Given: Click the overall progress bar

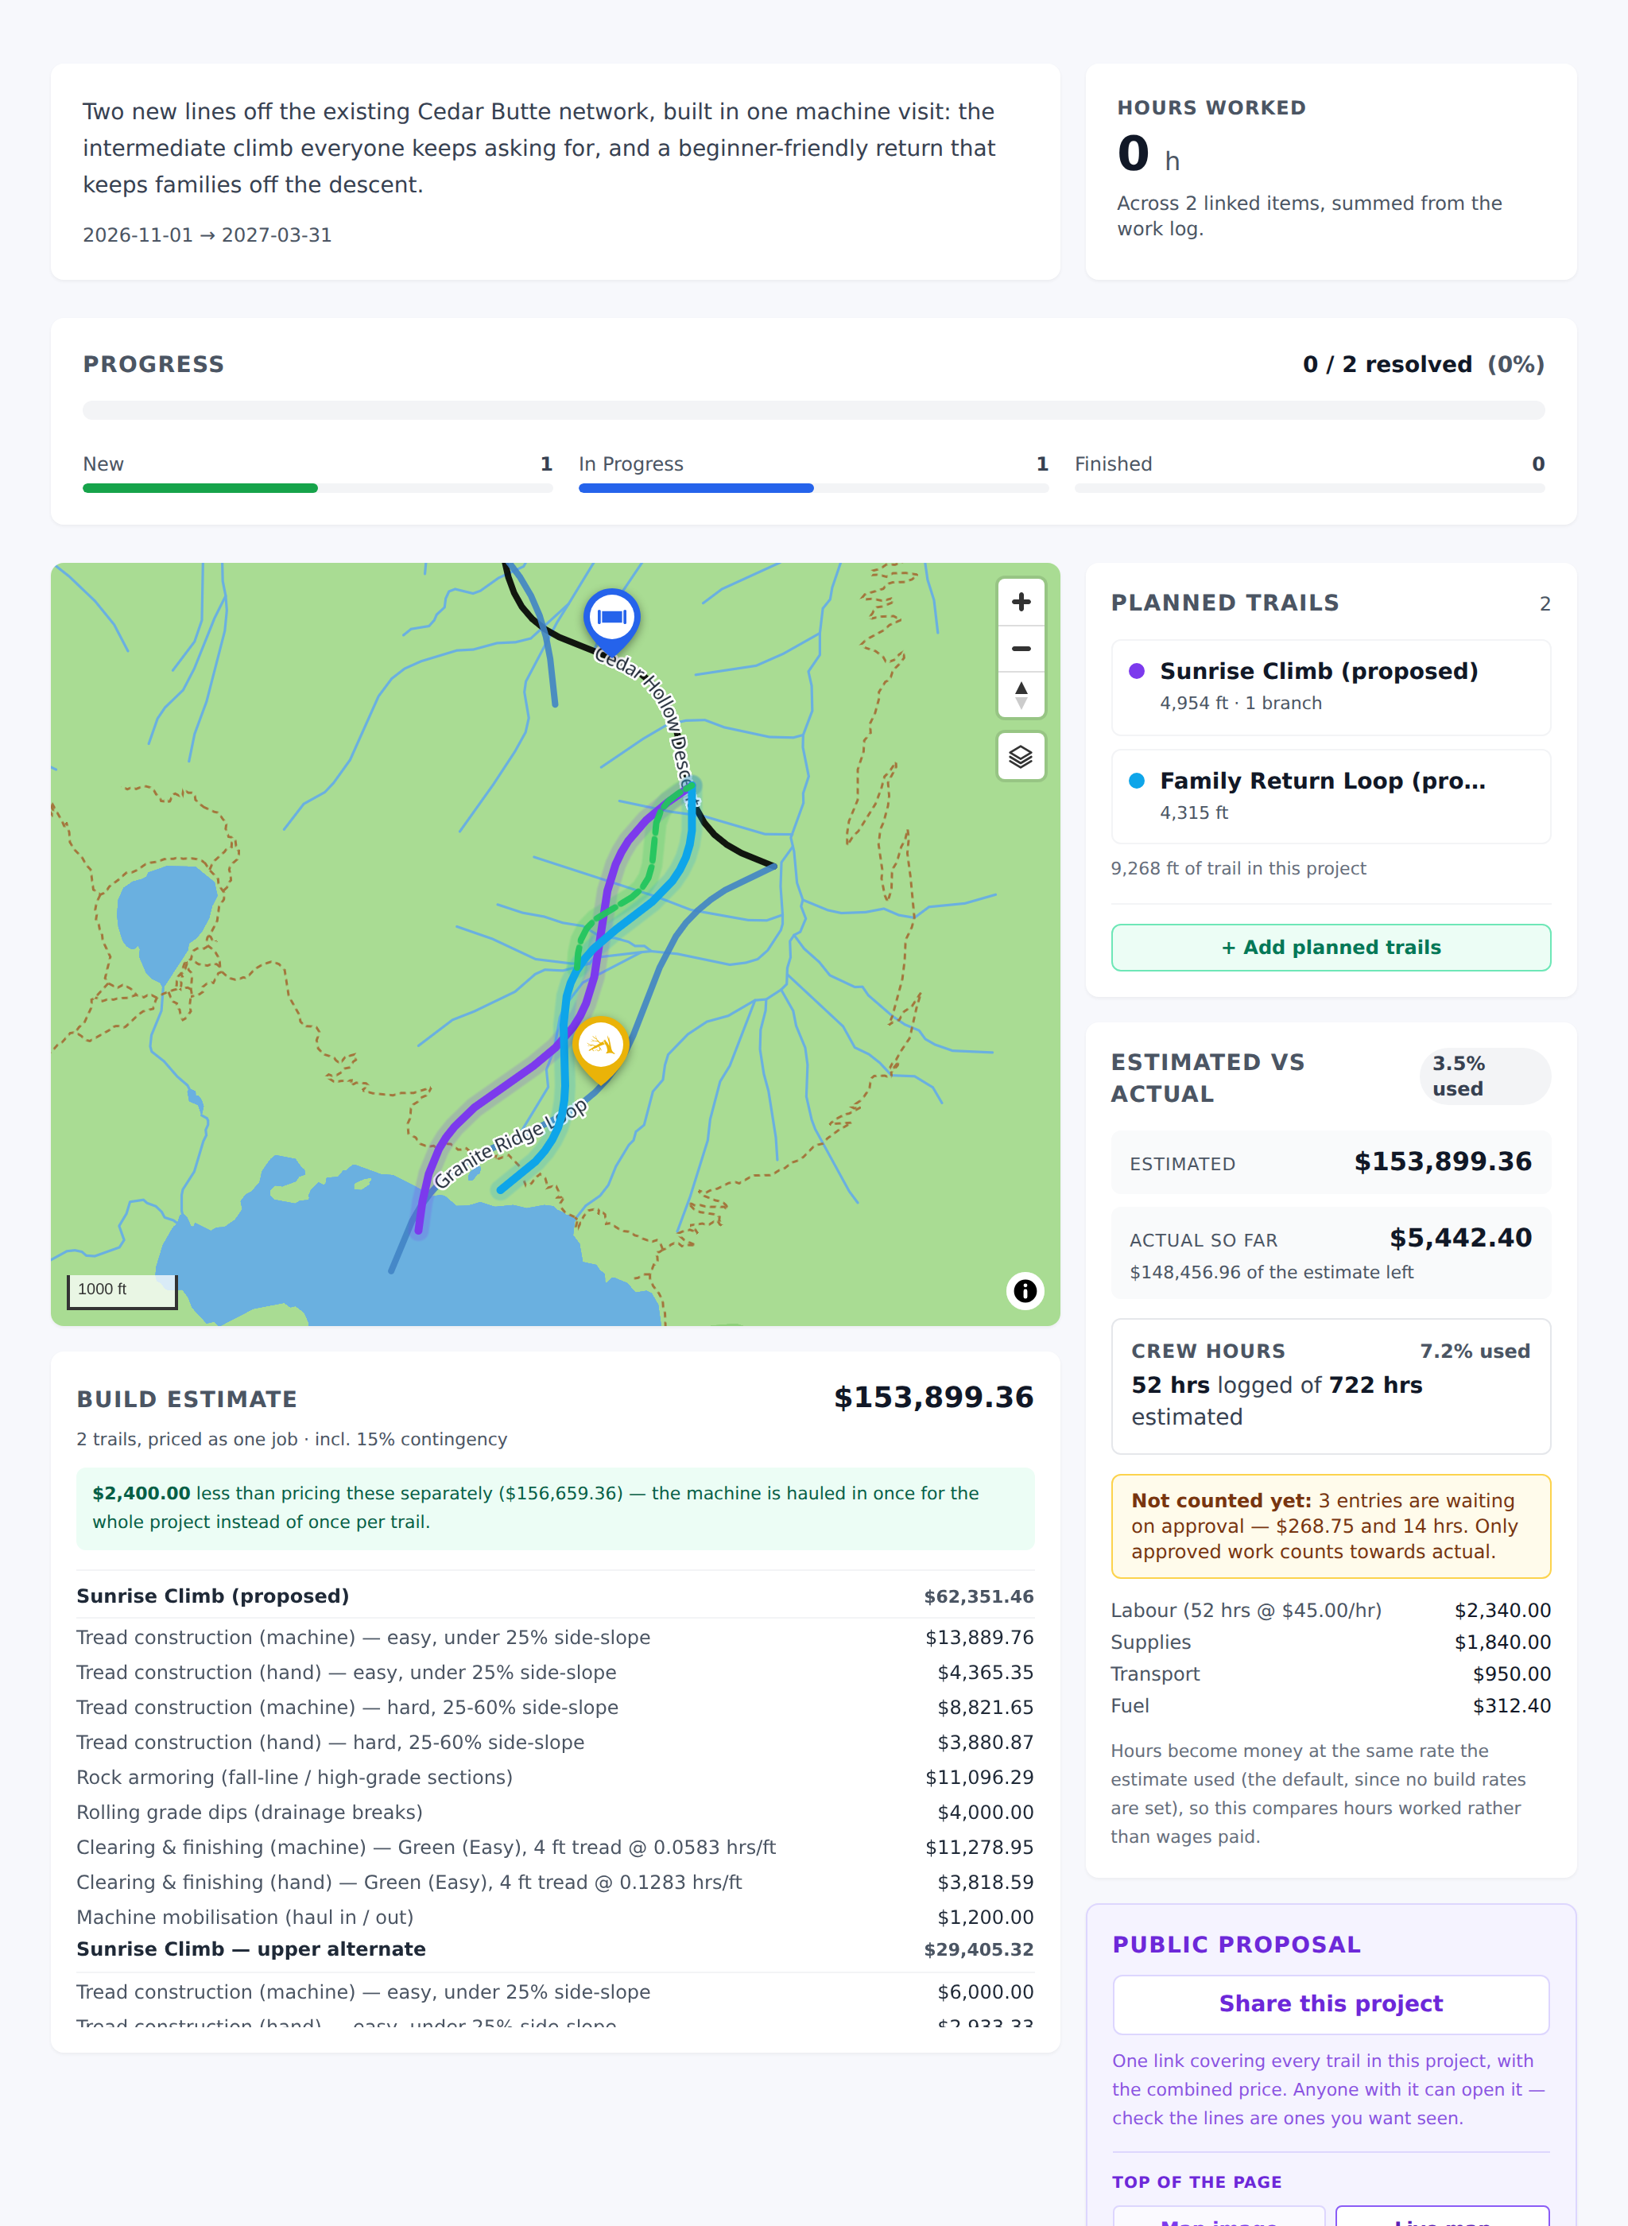Looking at the screenshot, I should (814, 410).
